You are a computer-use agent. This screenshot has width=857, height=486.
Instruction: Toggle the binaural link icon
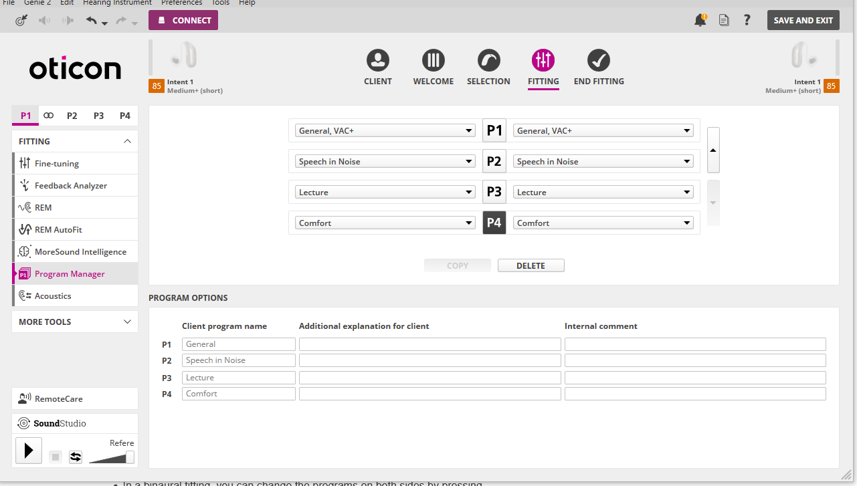[x=49, y=116]
